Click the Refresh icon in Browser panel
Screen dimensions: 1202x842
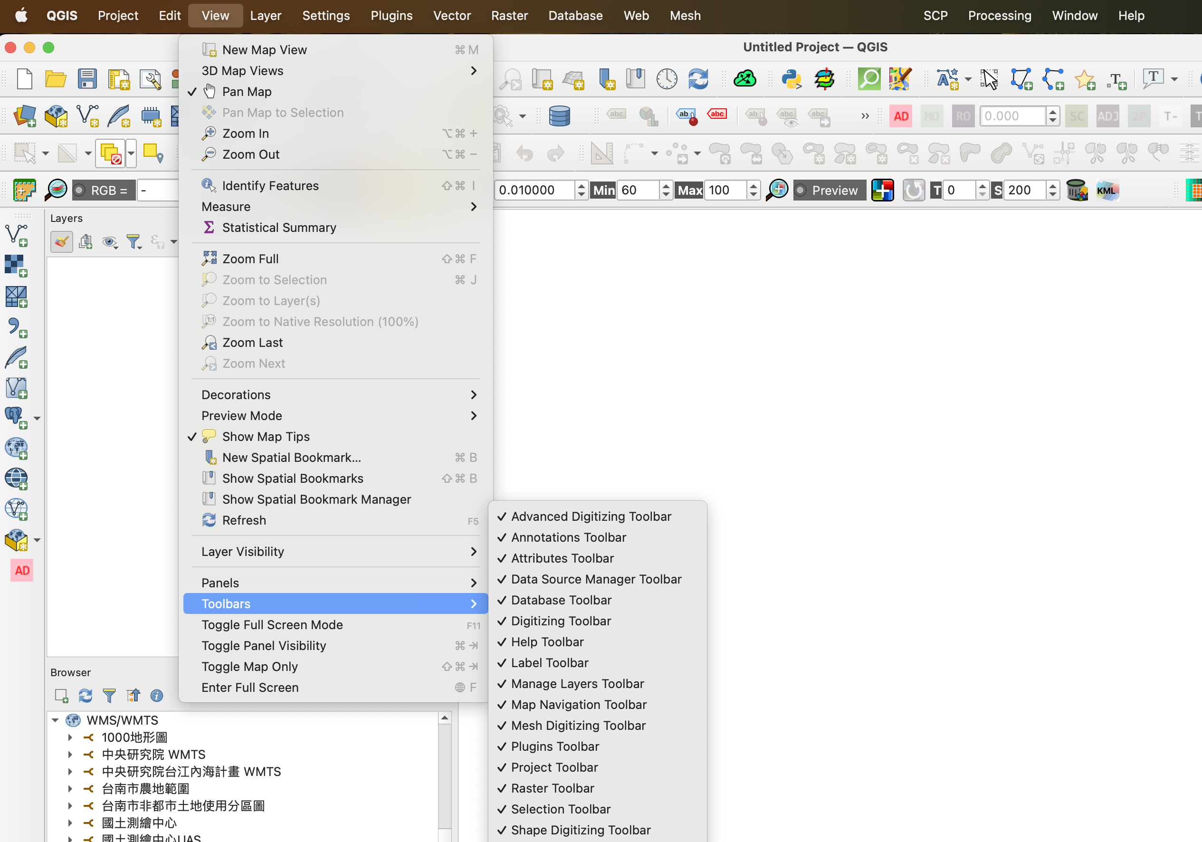point(86,695)
